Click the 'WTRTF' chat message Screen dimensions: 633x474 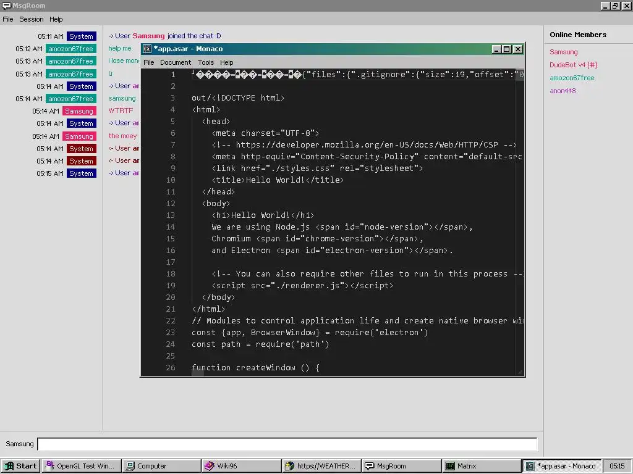pyautogui.click(x=121, y=110)
